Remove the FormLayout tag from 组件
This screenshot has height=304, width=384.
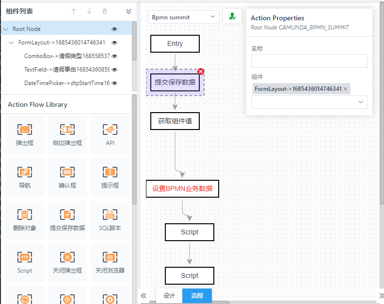(345, 89)
